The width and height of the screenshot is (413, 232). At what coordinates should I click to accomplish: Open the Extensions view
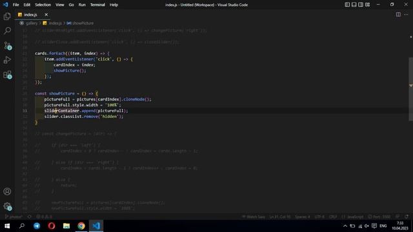point(7,75)
